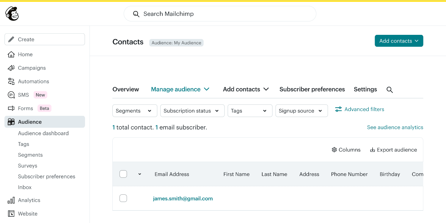This screenshot has height=223, width=446.
Task: Click the Email Address column header
Action: 172,174
